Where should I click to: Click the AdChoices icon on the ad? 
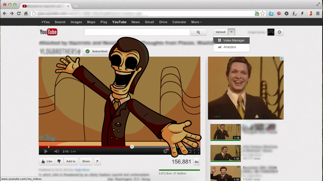tap(282, 59)
